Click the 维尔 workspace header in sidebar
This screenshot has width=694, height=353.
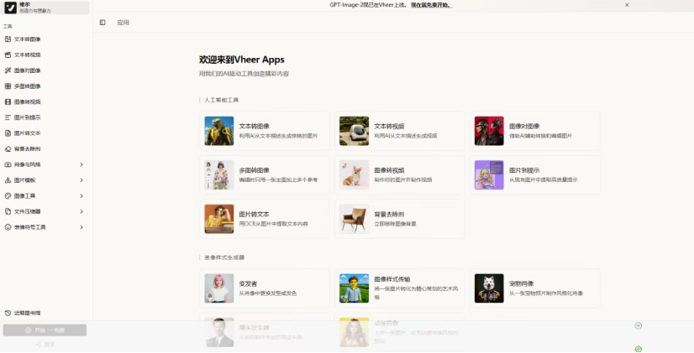[x=45, y=7]
